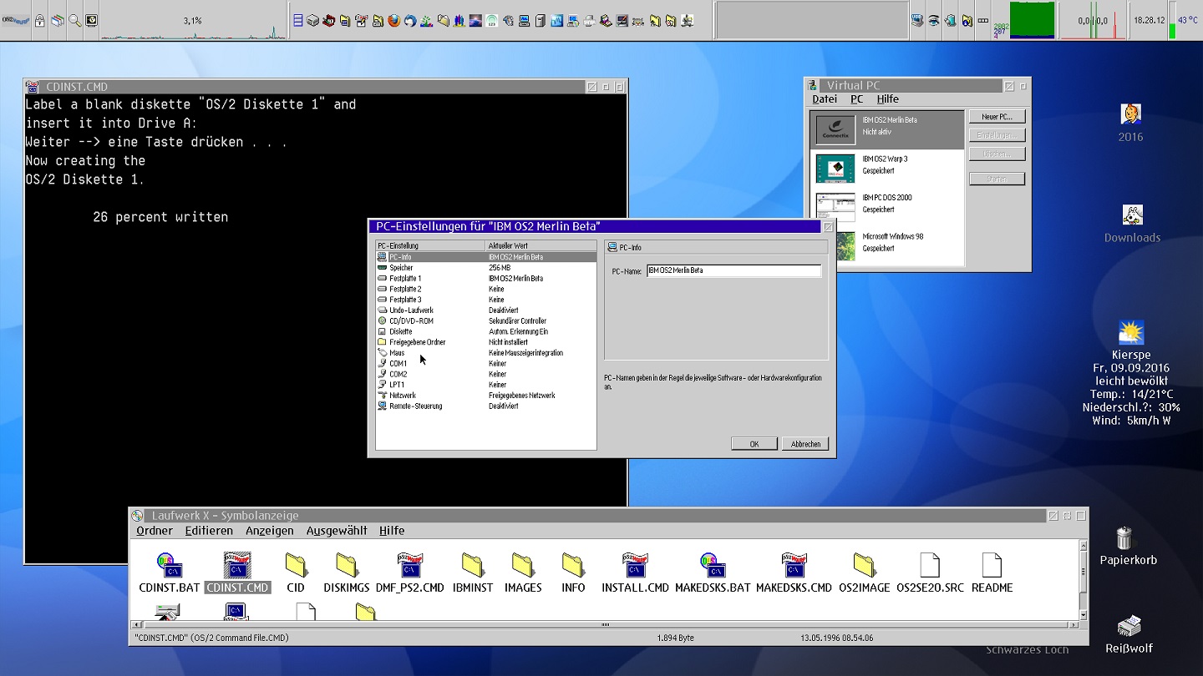Screen dimensions: 1203x676
Task: Open Anzeigen menu in Laufwerk X
Action: click(x=269, y=531)
